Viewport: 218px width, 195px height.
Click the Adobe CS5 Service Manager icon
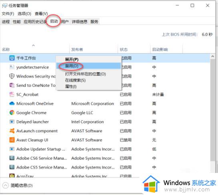(12, 167)
